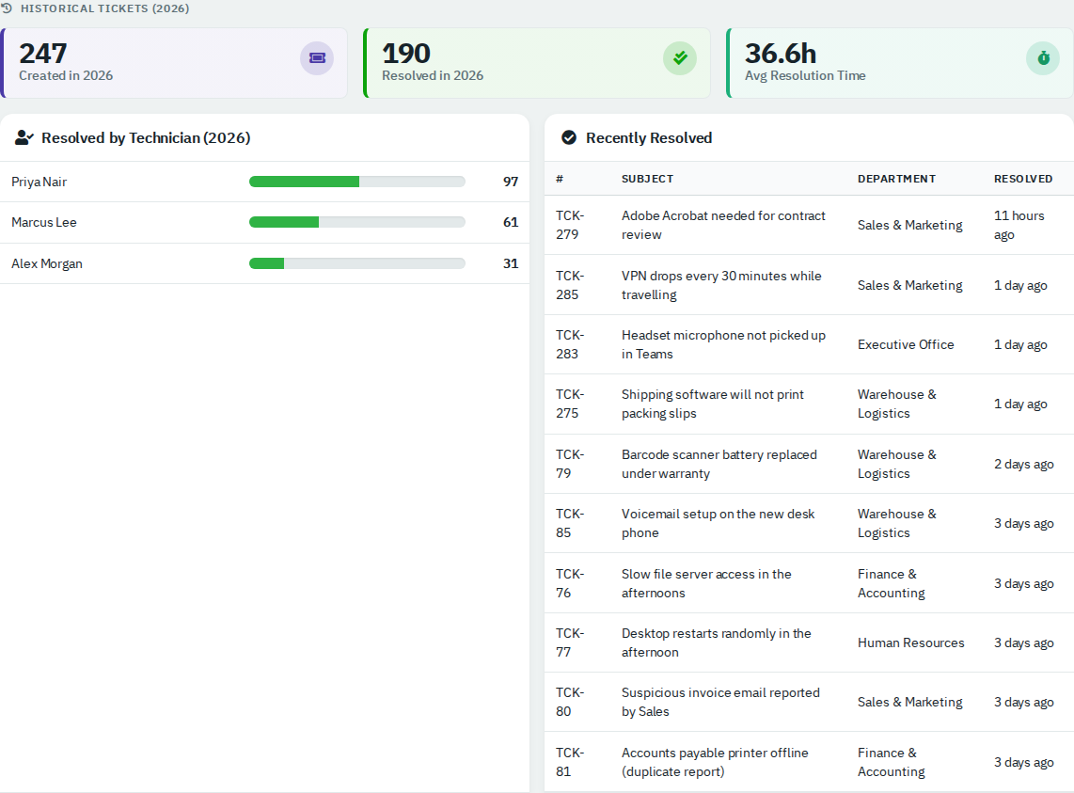Click the Marcus Lee technician name
This screenshot has width=1074, height=793.
tap(44, 222)
